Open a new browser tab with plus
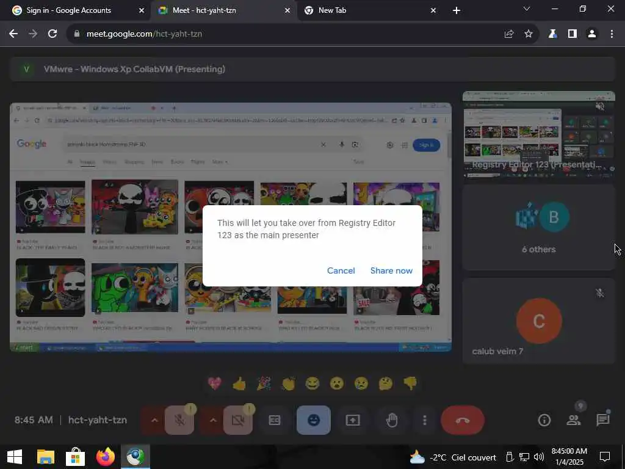The width and height of the screenshot is (625, 469). click(x=457, y=10)
